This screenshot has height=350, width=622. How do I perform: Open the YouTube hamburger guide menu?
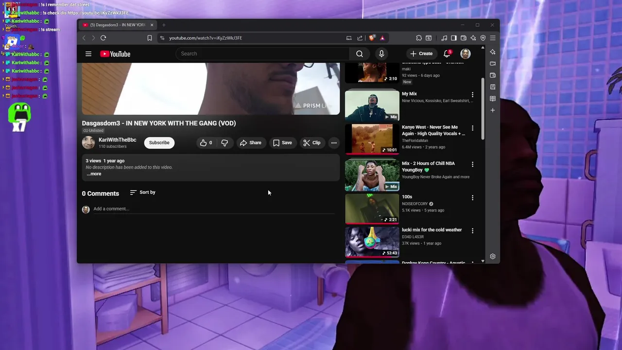click(88, 54)
